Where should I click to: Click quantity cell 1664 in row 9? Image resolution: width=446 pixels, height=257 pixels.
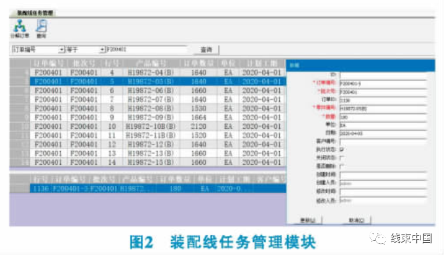[198, 117]
